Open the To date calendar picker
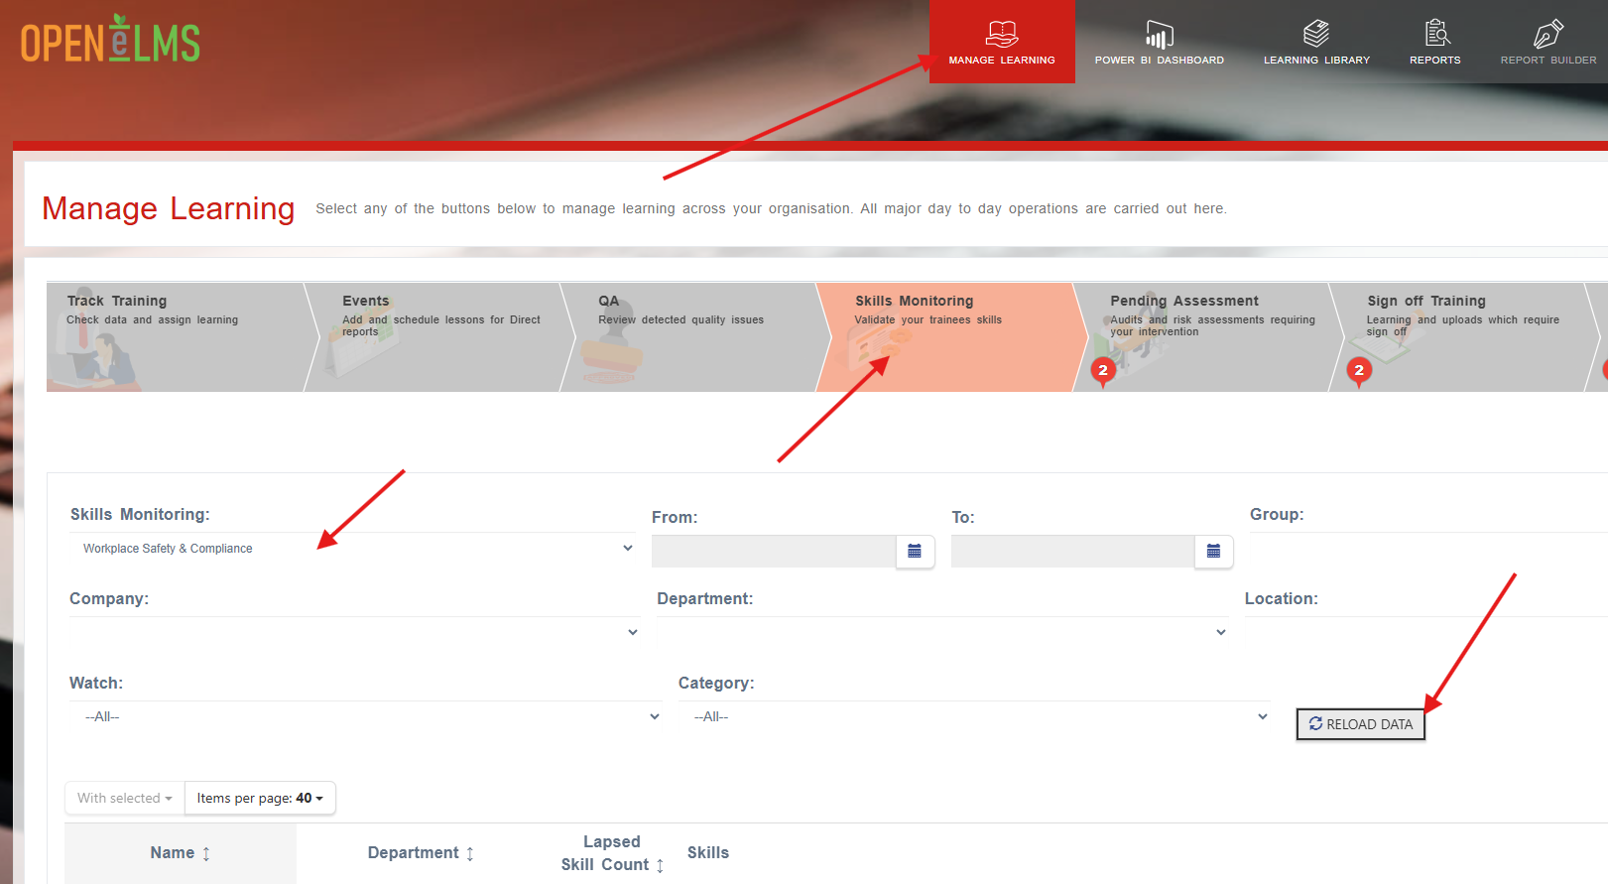This screenshot has height=884, width=1608. pos(1213,552)
